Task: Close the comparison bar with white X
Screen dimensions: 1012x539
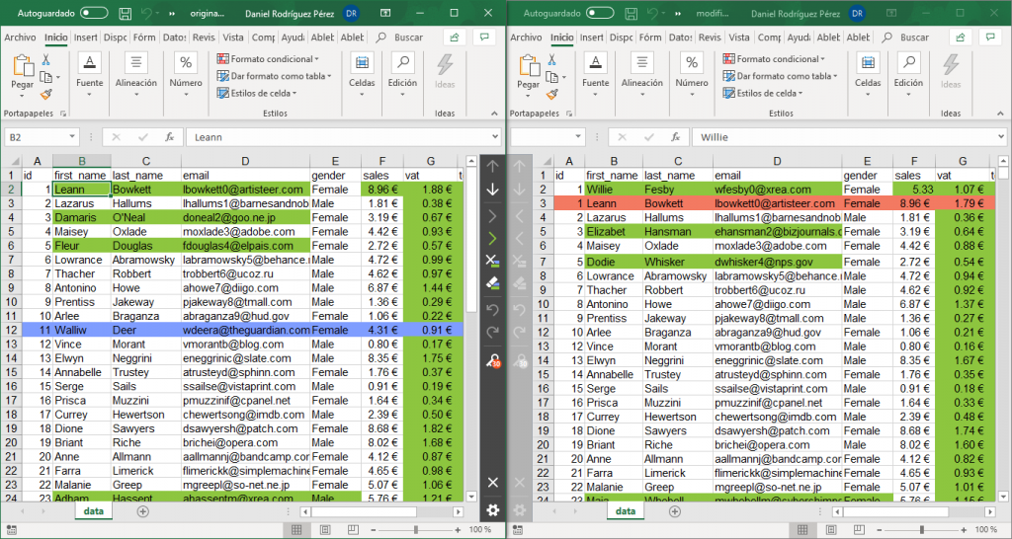Action: (x=492, y=483)
